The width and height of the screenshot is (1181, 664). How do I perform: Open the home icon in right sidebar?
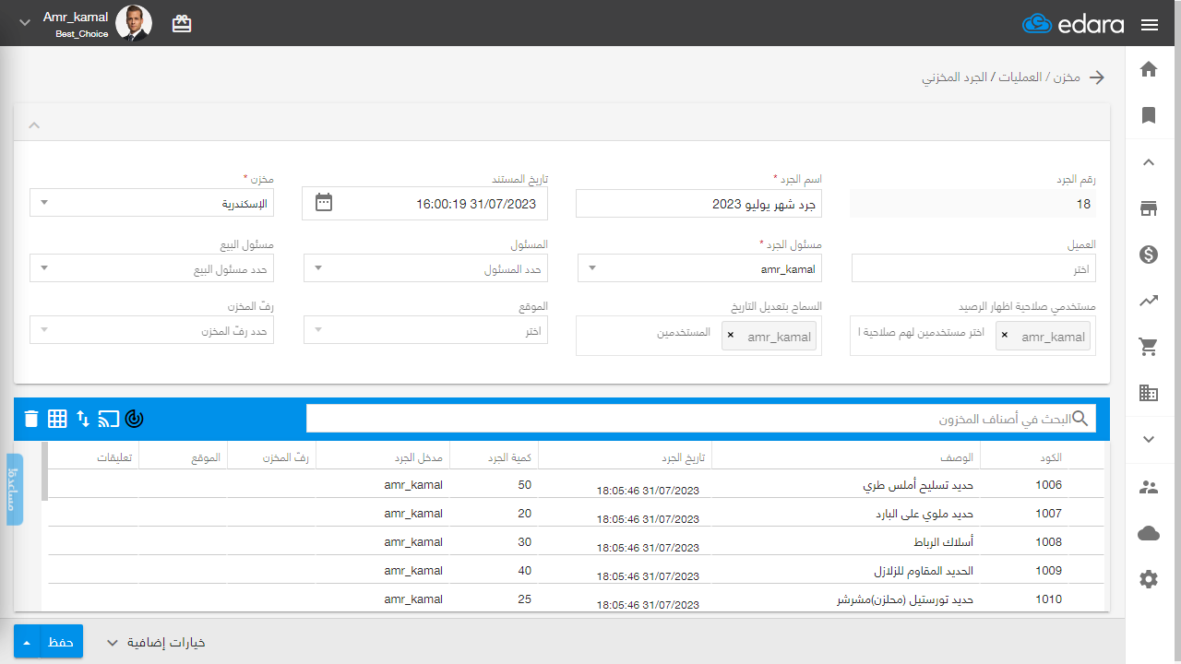(1149, 69)
